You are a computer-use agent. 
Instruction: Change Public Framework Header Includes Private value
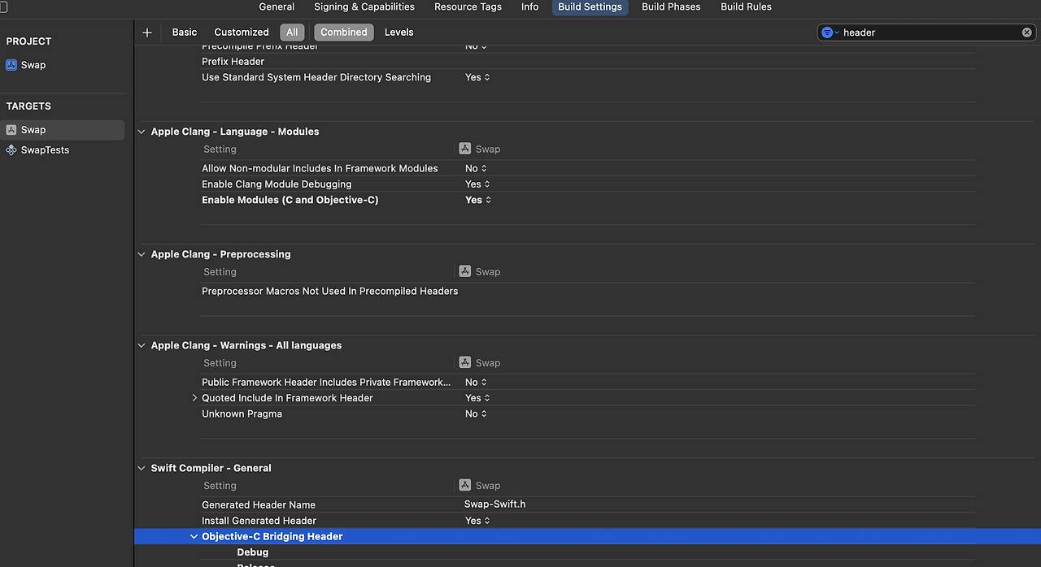click(x=476, y=382)
